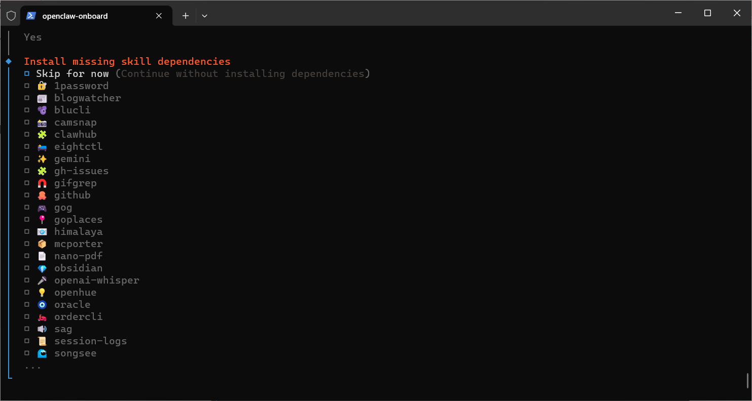
Task: Click the terminal scrollbar thumb at right
Action: point(748,380)
